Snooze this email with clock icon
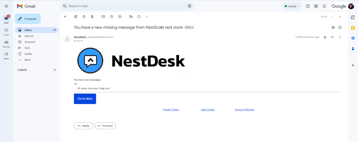 [112, 16]
